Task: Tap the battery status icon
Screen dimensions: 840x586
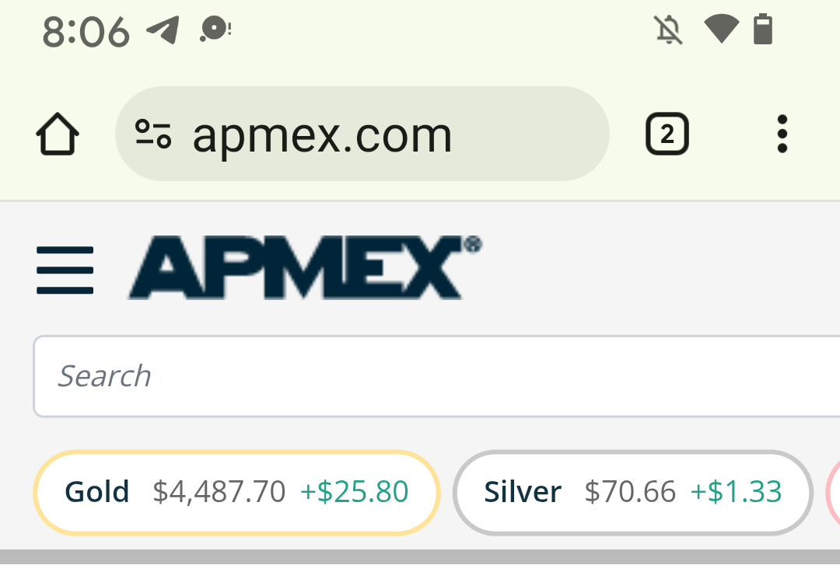Action: (x=763, y=30)
